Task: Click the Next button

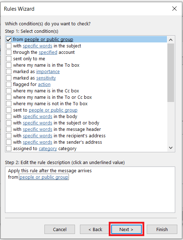Action: coord(127,229)
